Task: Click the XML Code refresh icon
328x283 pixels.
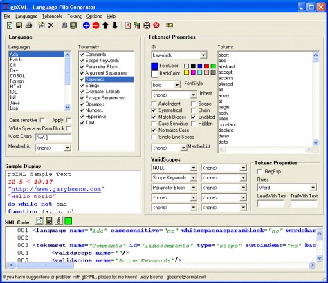Action: click(x=39, y=221)
